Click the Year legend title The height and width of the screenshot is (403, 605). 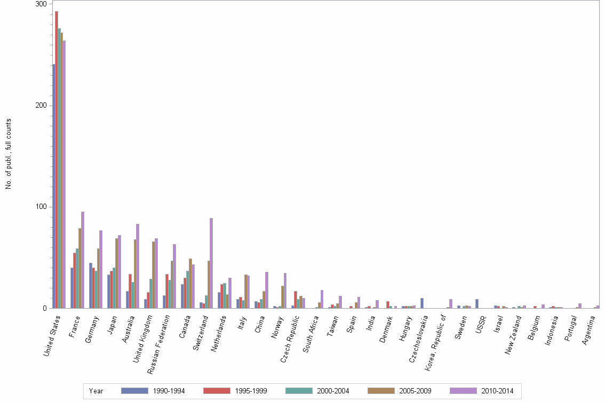[x=96, y=391]
